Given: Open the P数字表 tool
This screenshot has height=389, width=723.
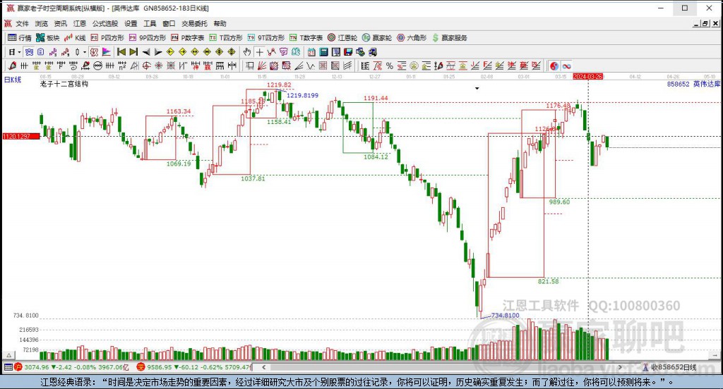Looking at the screenshot, I should (x=188, y=38).
